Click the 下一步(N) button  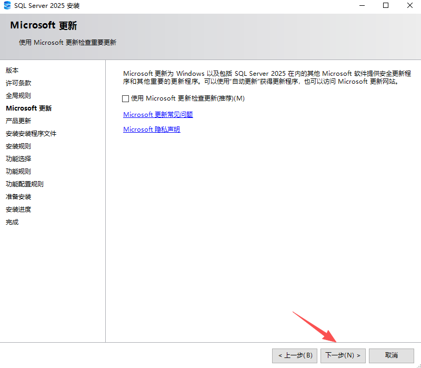click(343, 355)
